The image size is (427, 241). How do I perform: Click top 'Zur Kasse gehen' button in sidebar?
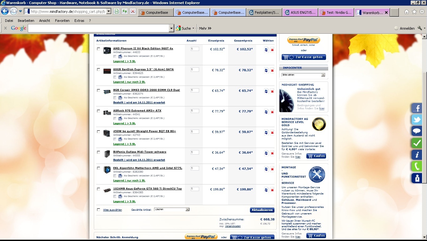pyautogui.click(x=304, y=57)
